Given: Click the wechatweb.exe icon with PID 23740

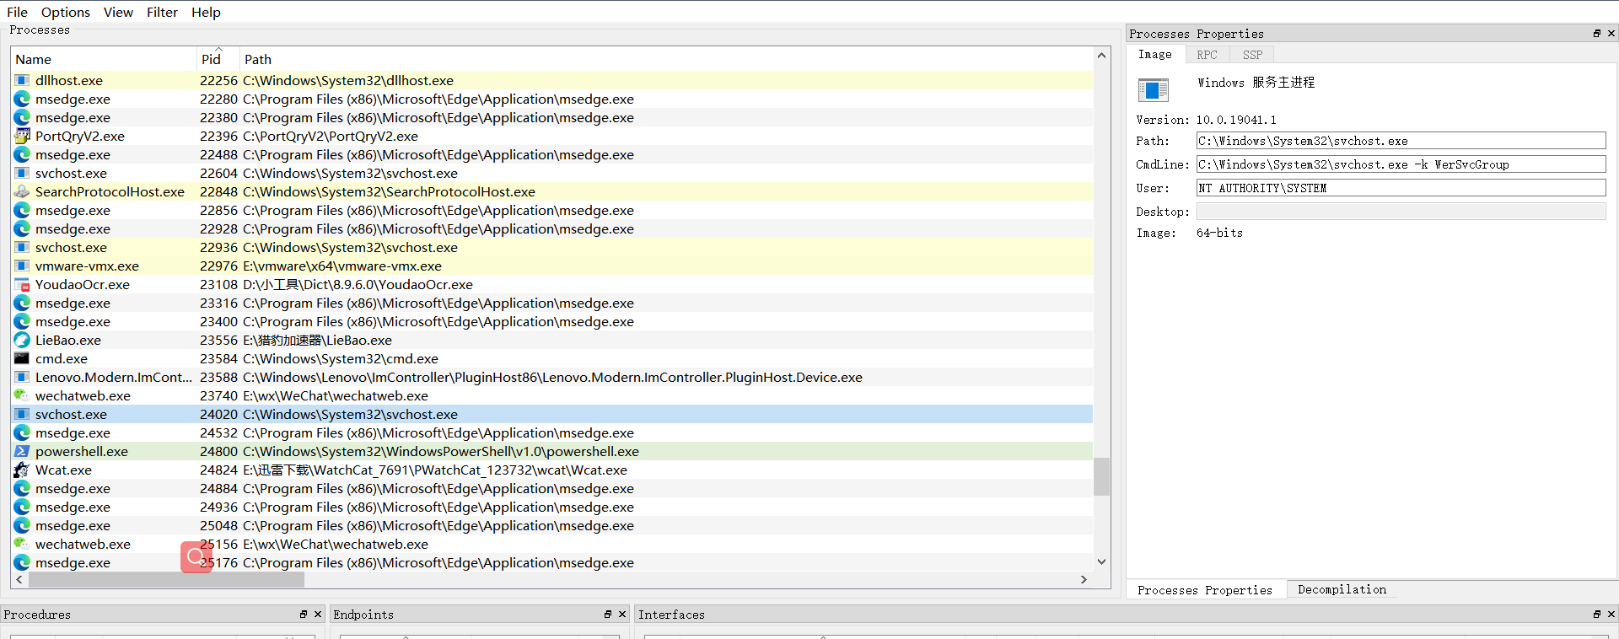Looking at the screenshot, I should 22,396.
